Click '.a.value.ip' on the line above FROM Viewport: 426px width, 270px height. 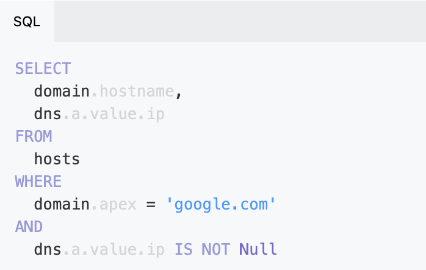coord(114,114)
